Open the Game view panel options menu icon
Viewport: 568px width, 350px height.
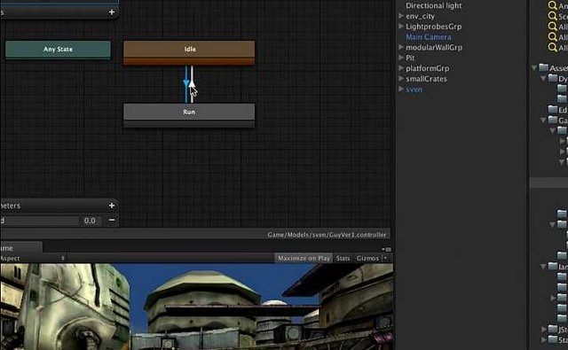point(386,249)
